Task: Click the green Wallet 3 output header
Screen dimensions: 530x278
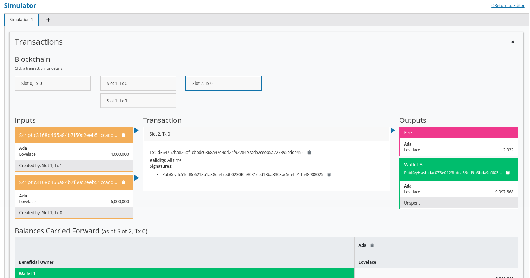Action: (x=451, y=165)
